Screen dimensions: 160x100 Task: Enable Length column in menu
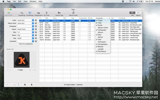tap(103, 49)
